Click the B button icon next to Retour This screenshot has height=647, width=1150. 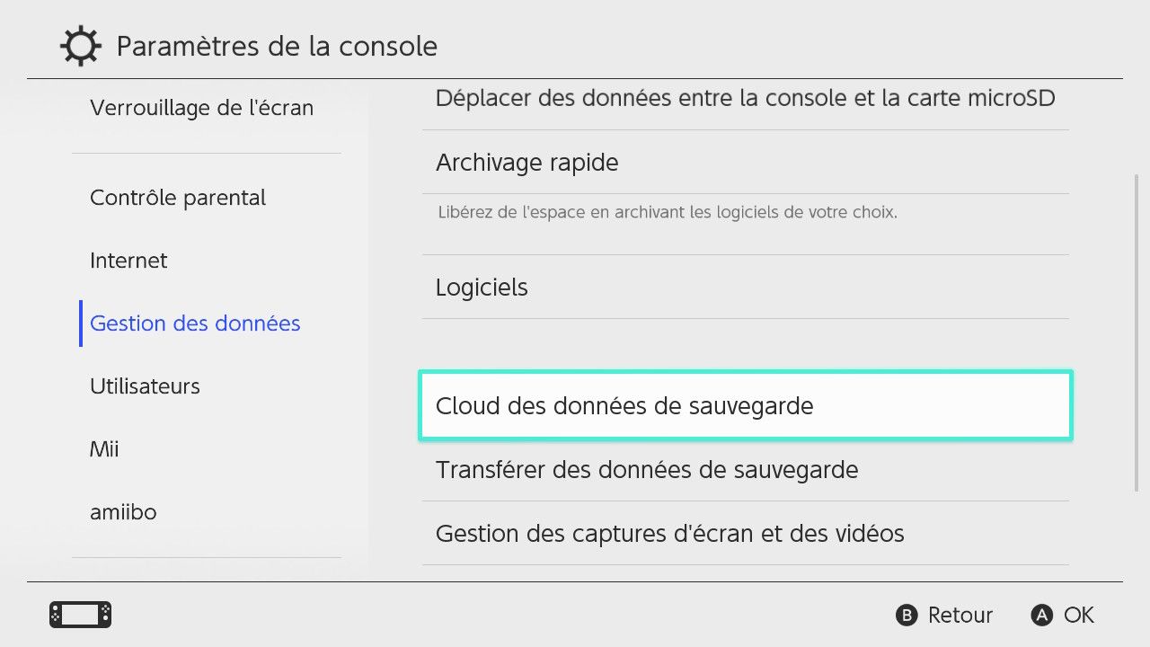pos(907,616)
